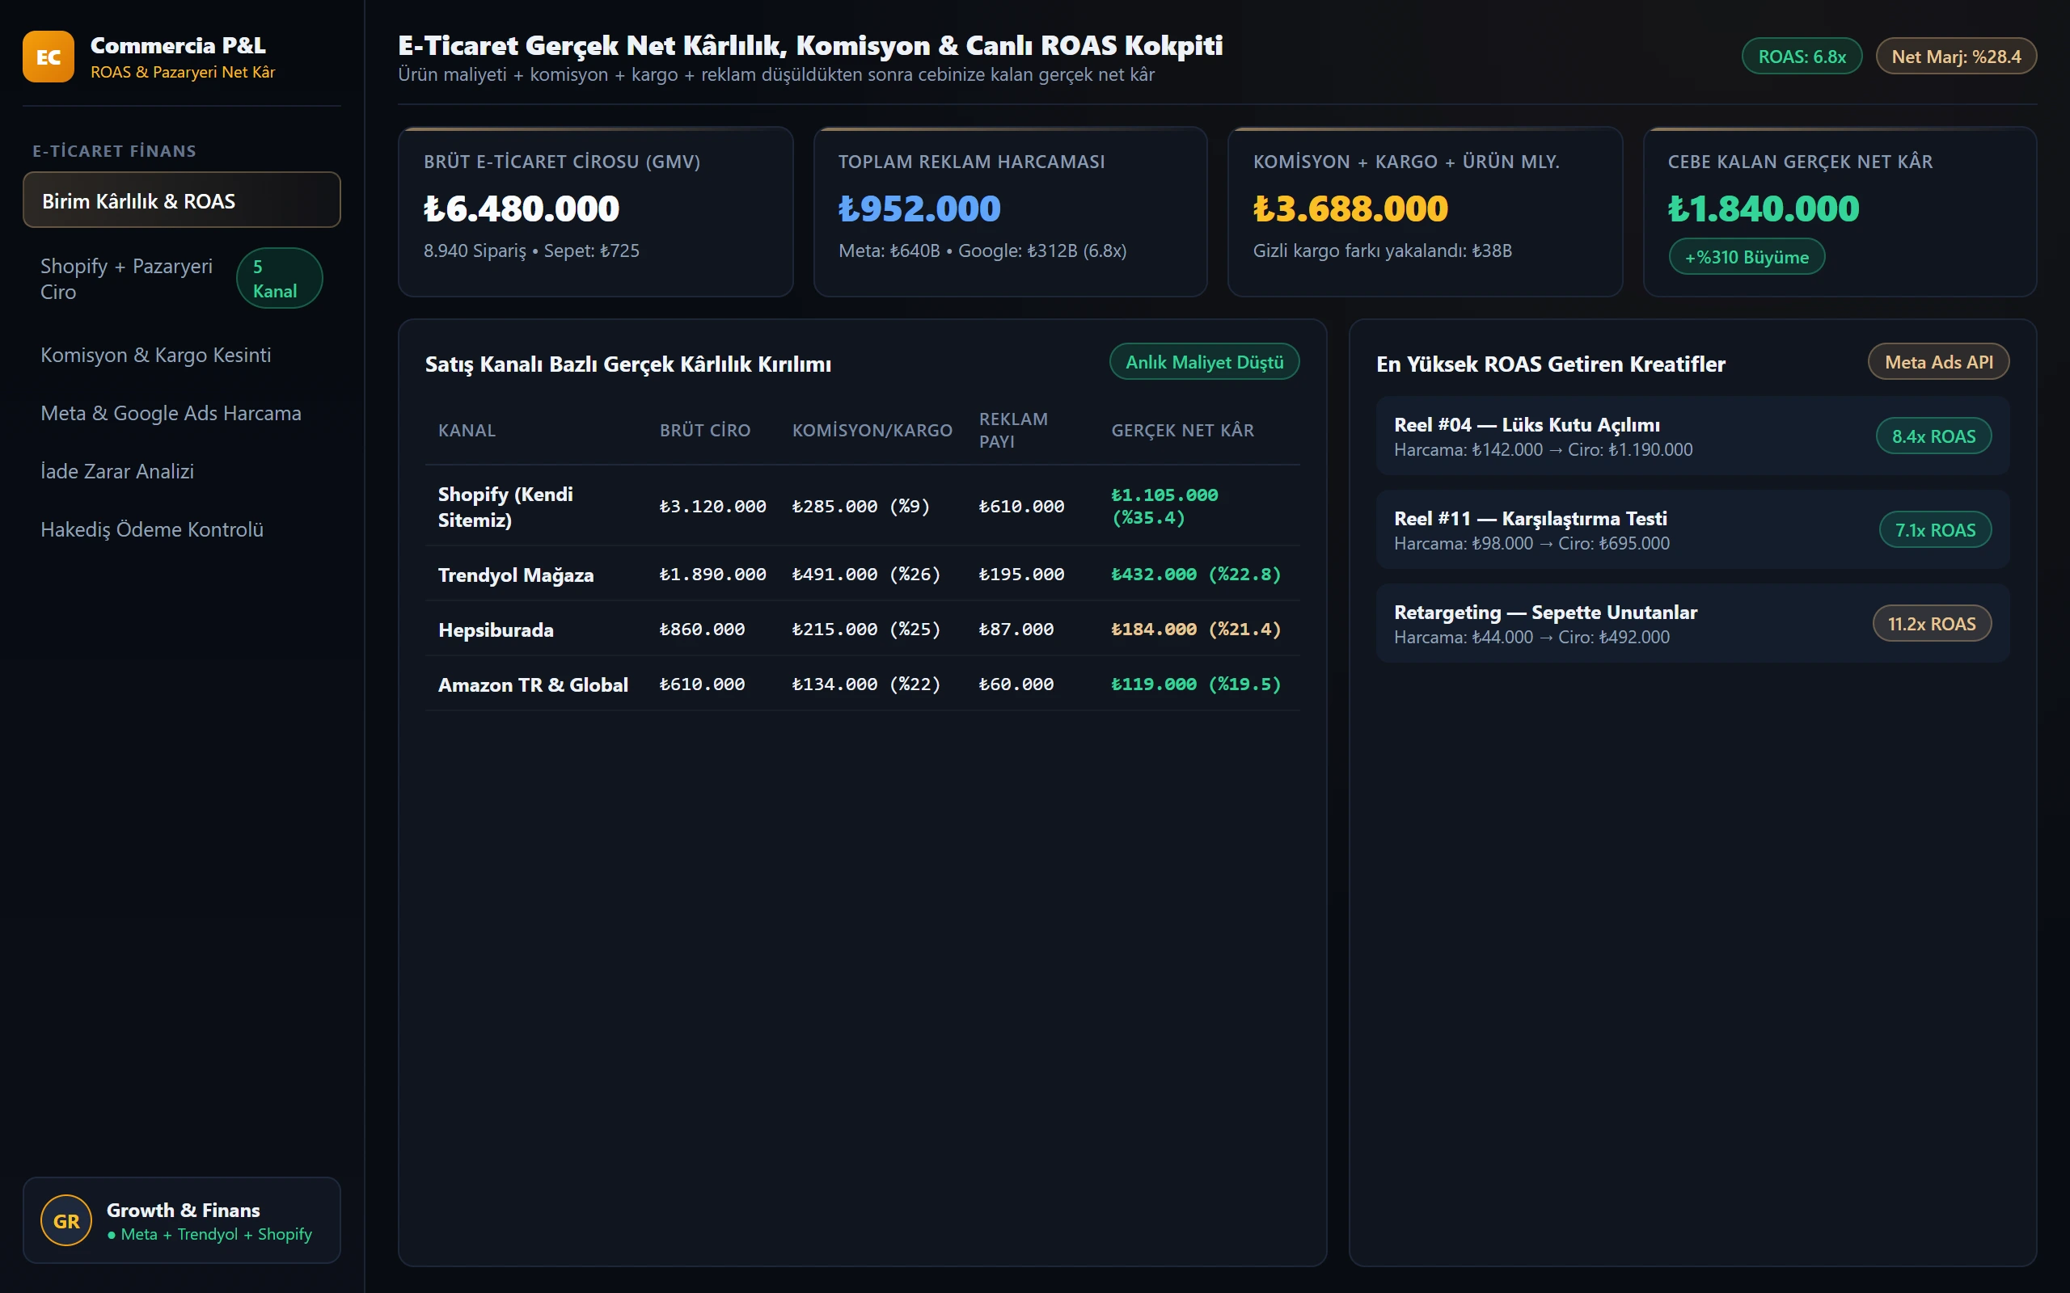Select the Trendyol Mağaza table row
This screenshot has width=2070, height=1293.
click(x=862, y=574)
